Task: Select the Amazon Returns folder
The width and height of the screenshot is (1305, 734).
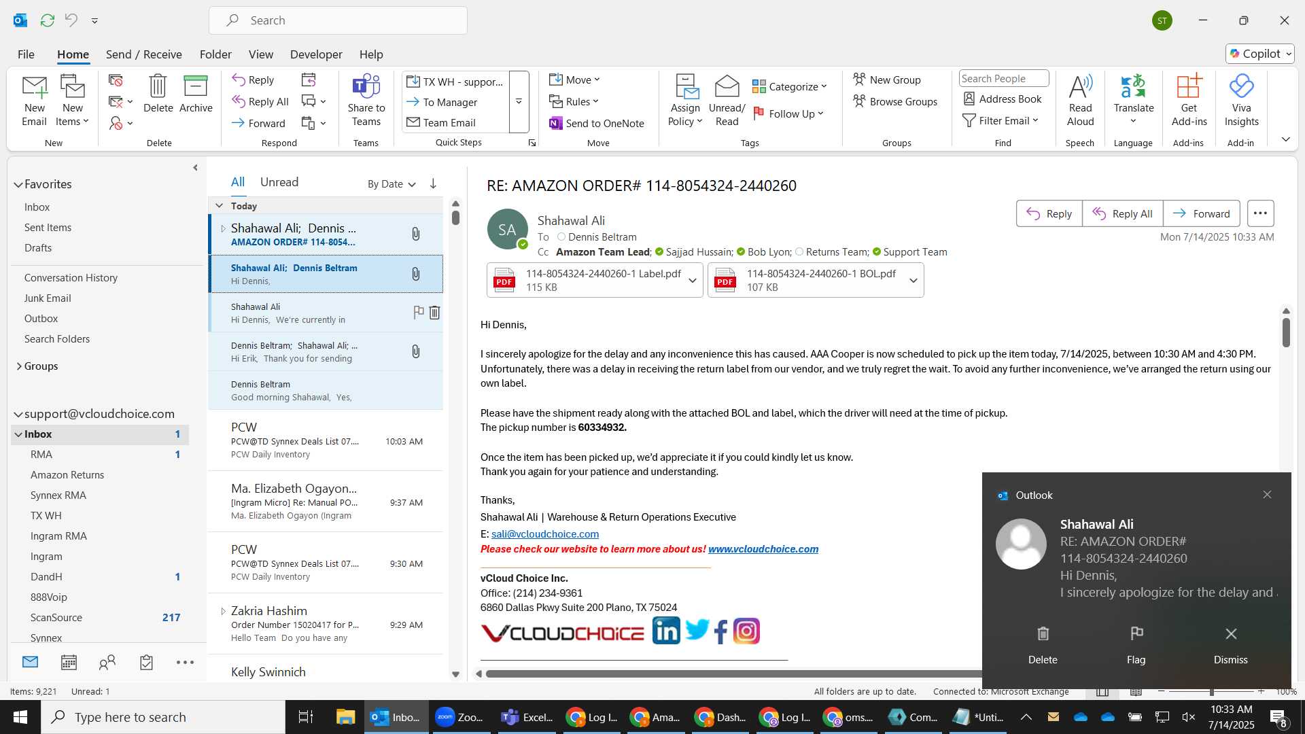Action: point(67,475)
